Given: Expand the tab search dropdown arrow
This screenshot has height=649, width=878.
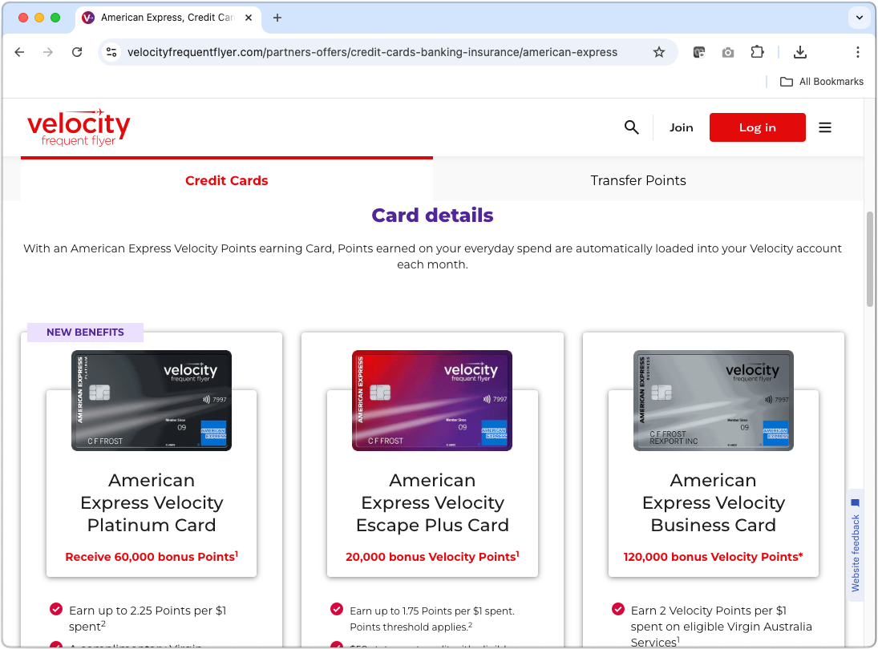Looking at the screenshot, I should 859,18.
